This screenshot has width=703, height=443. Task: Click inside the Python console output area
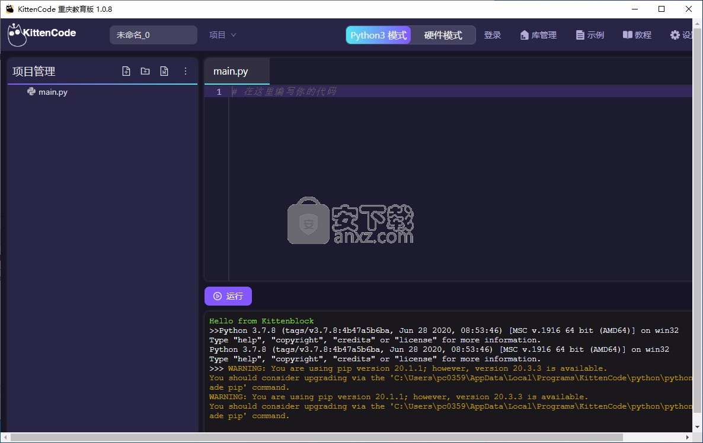(445, 367)
